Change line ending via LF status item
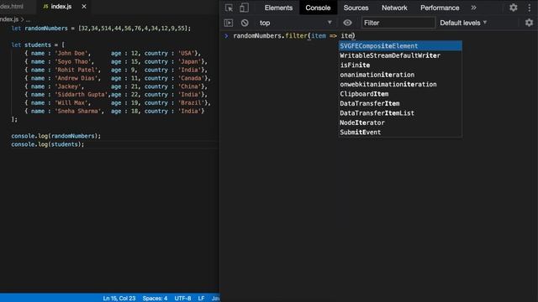The height and width of the screenshot is (302, 538). pos(201,299)
